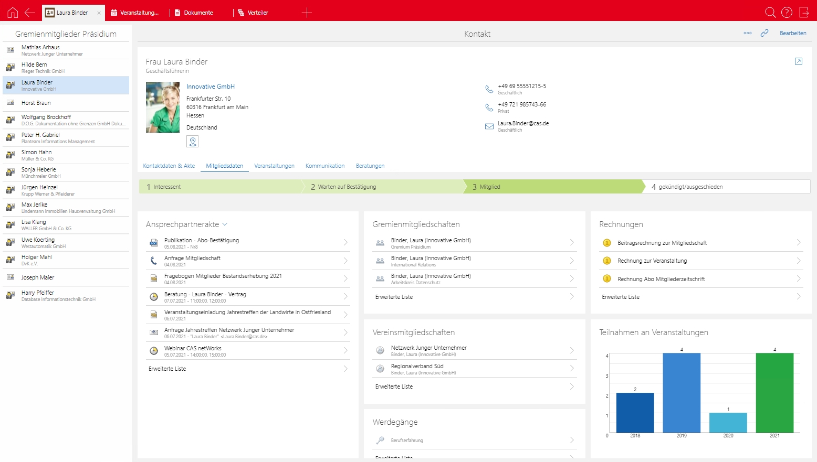This screenshot has height=462, width=817.
Task: Click the link chain icon beside Bearbeiten
Action: (764, 33)
